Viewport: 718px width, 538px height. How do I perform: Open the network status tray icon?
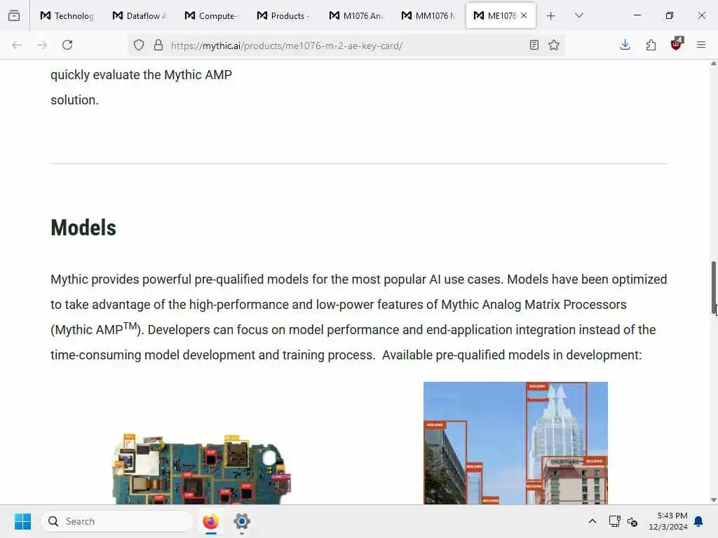pos(614,521)
